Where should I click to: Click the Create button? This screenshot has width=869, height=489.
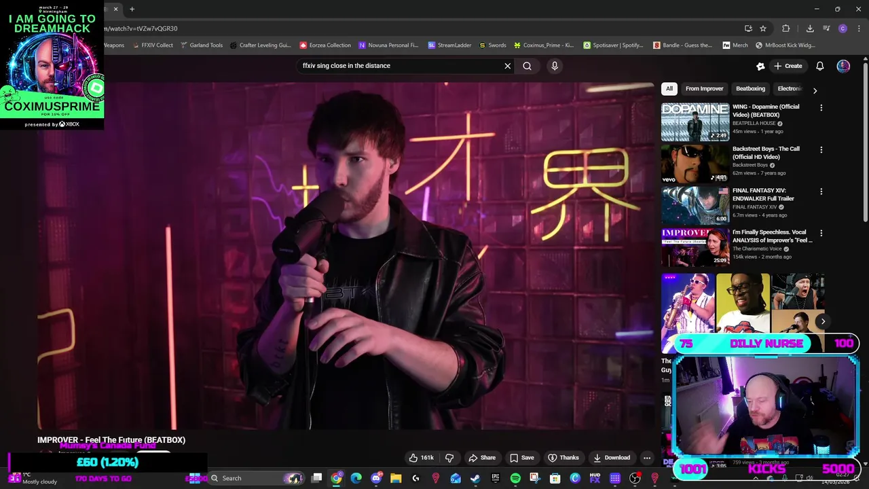[x=788, y=66]
